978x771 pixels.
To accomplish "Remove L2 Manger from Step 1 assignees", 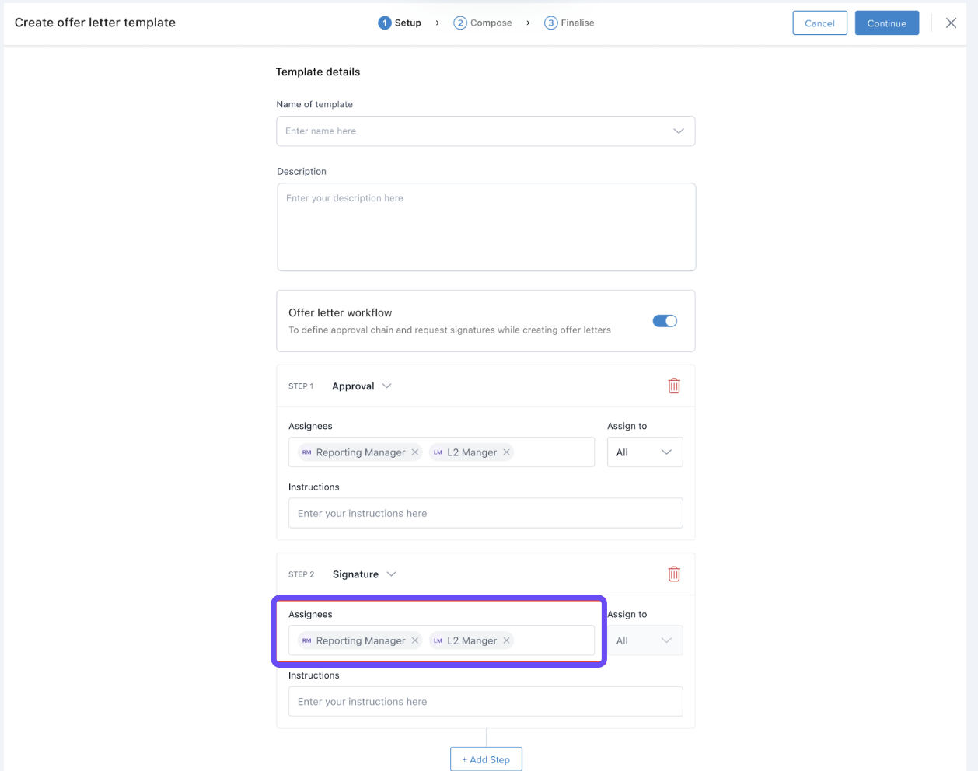I will point(506,452).
